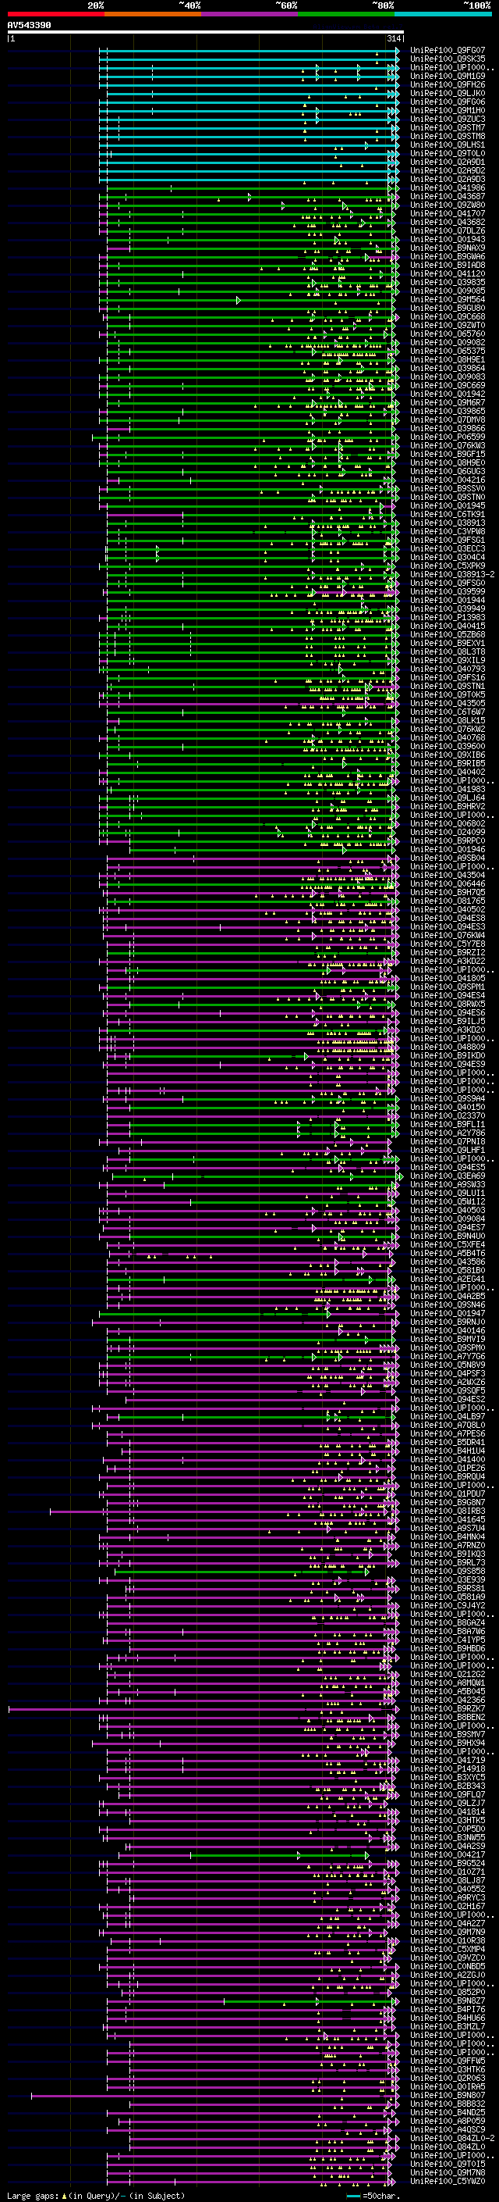This screenshot has width=499, height=2202.
Task: Select UniRef100_Q9M6R7 label
Action: (448, 402)
